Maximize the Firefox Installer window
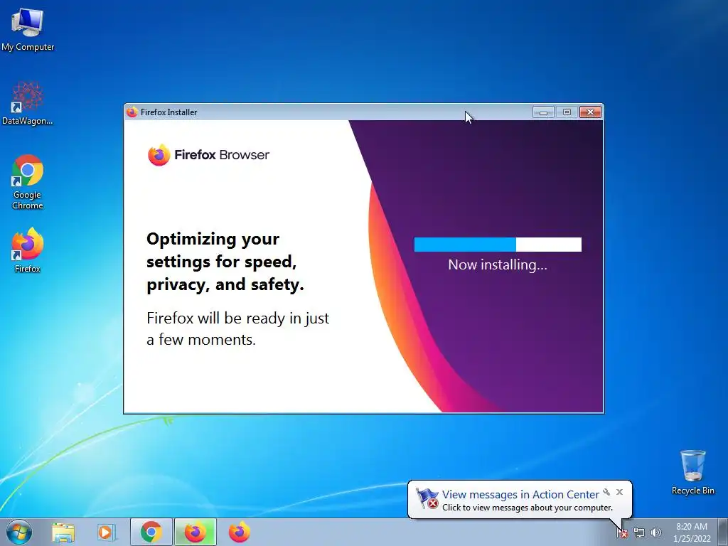728x546 pixels. [x=567, y=112]
